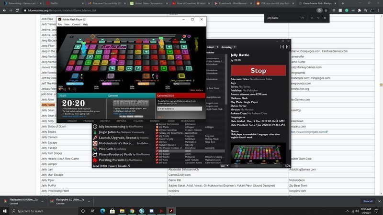Open the Pico Gr8s playlist
This screenshot has width=383, height=215.
point(121,149)
